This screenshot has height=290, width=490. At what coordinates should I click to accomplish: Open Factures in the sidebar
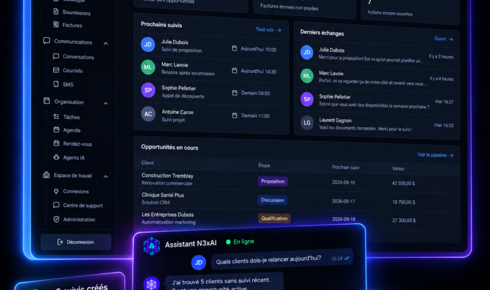click(72, 25)
